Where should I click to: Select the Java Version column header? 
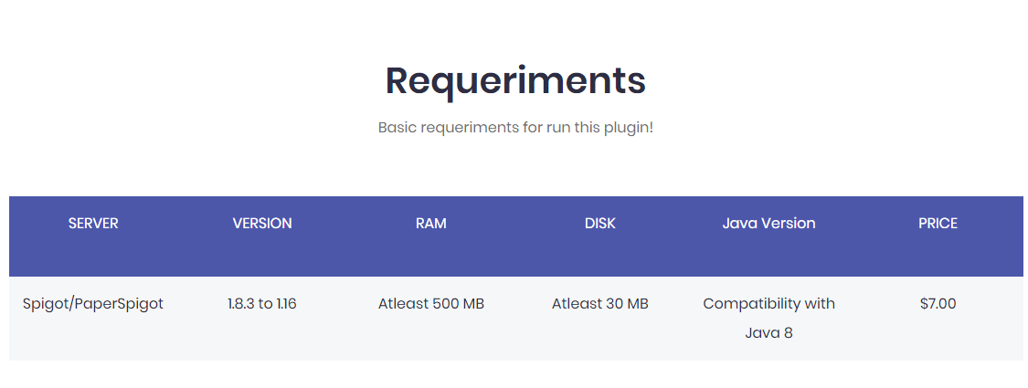768,223
